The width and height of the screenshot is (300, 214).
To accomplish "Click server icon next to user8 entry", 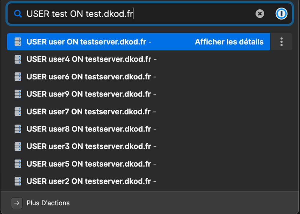I will click(x=18, y=129).
